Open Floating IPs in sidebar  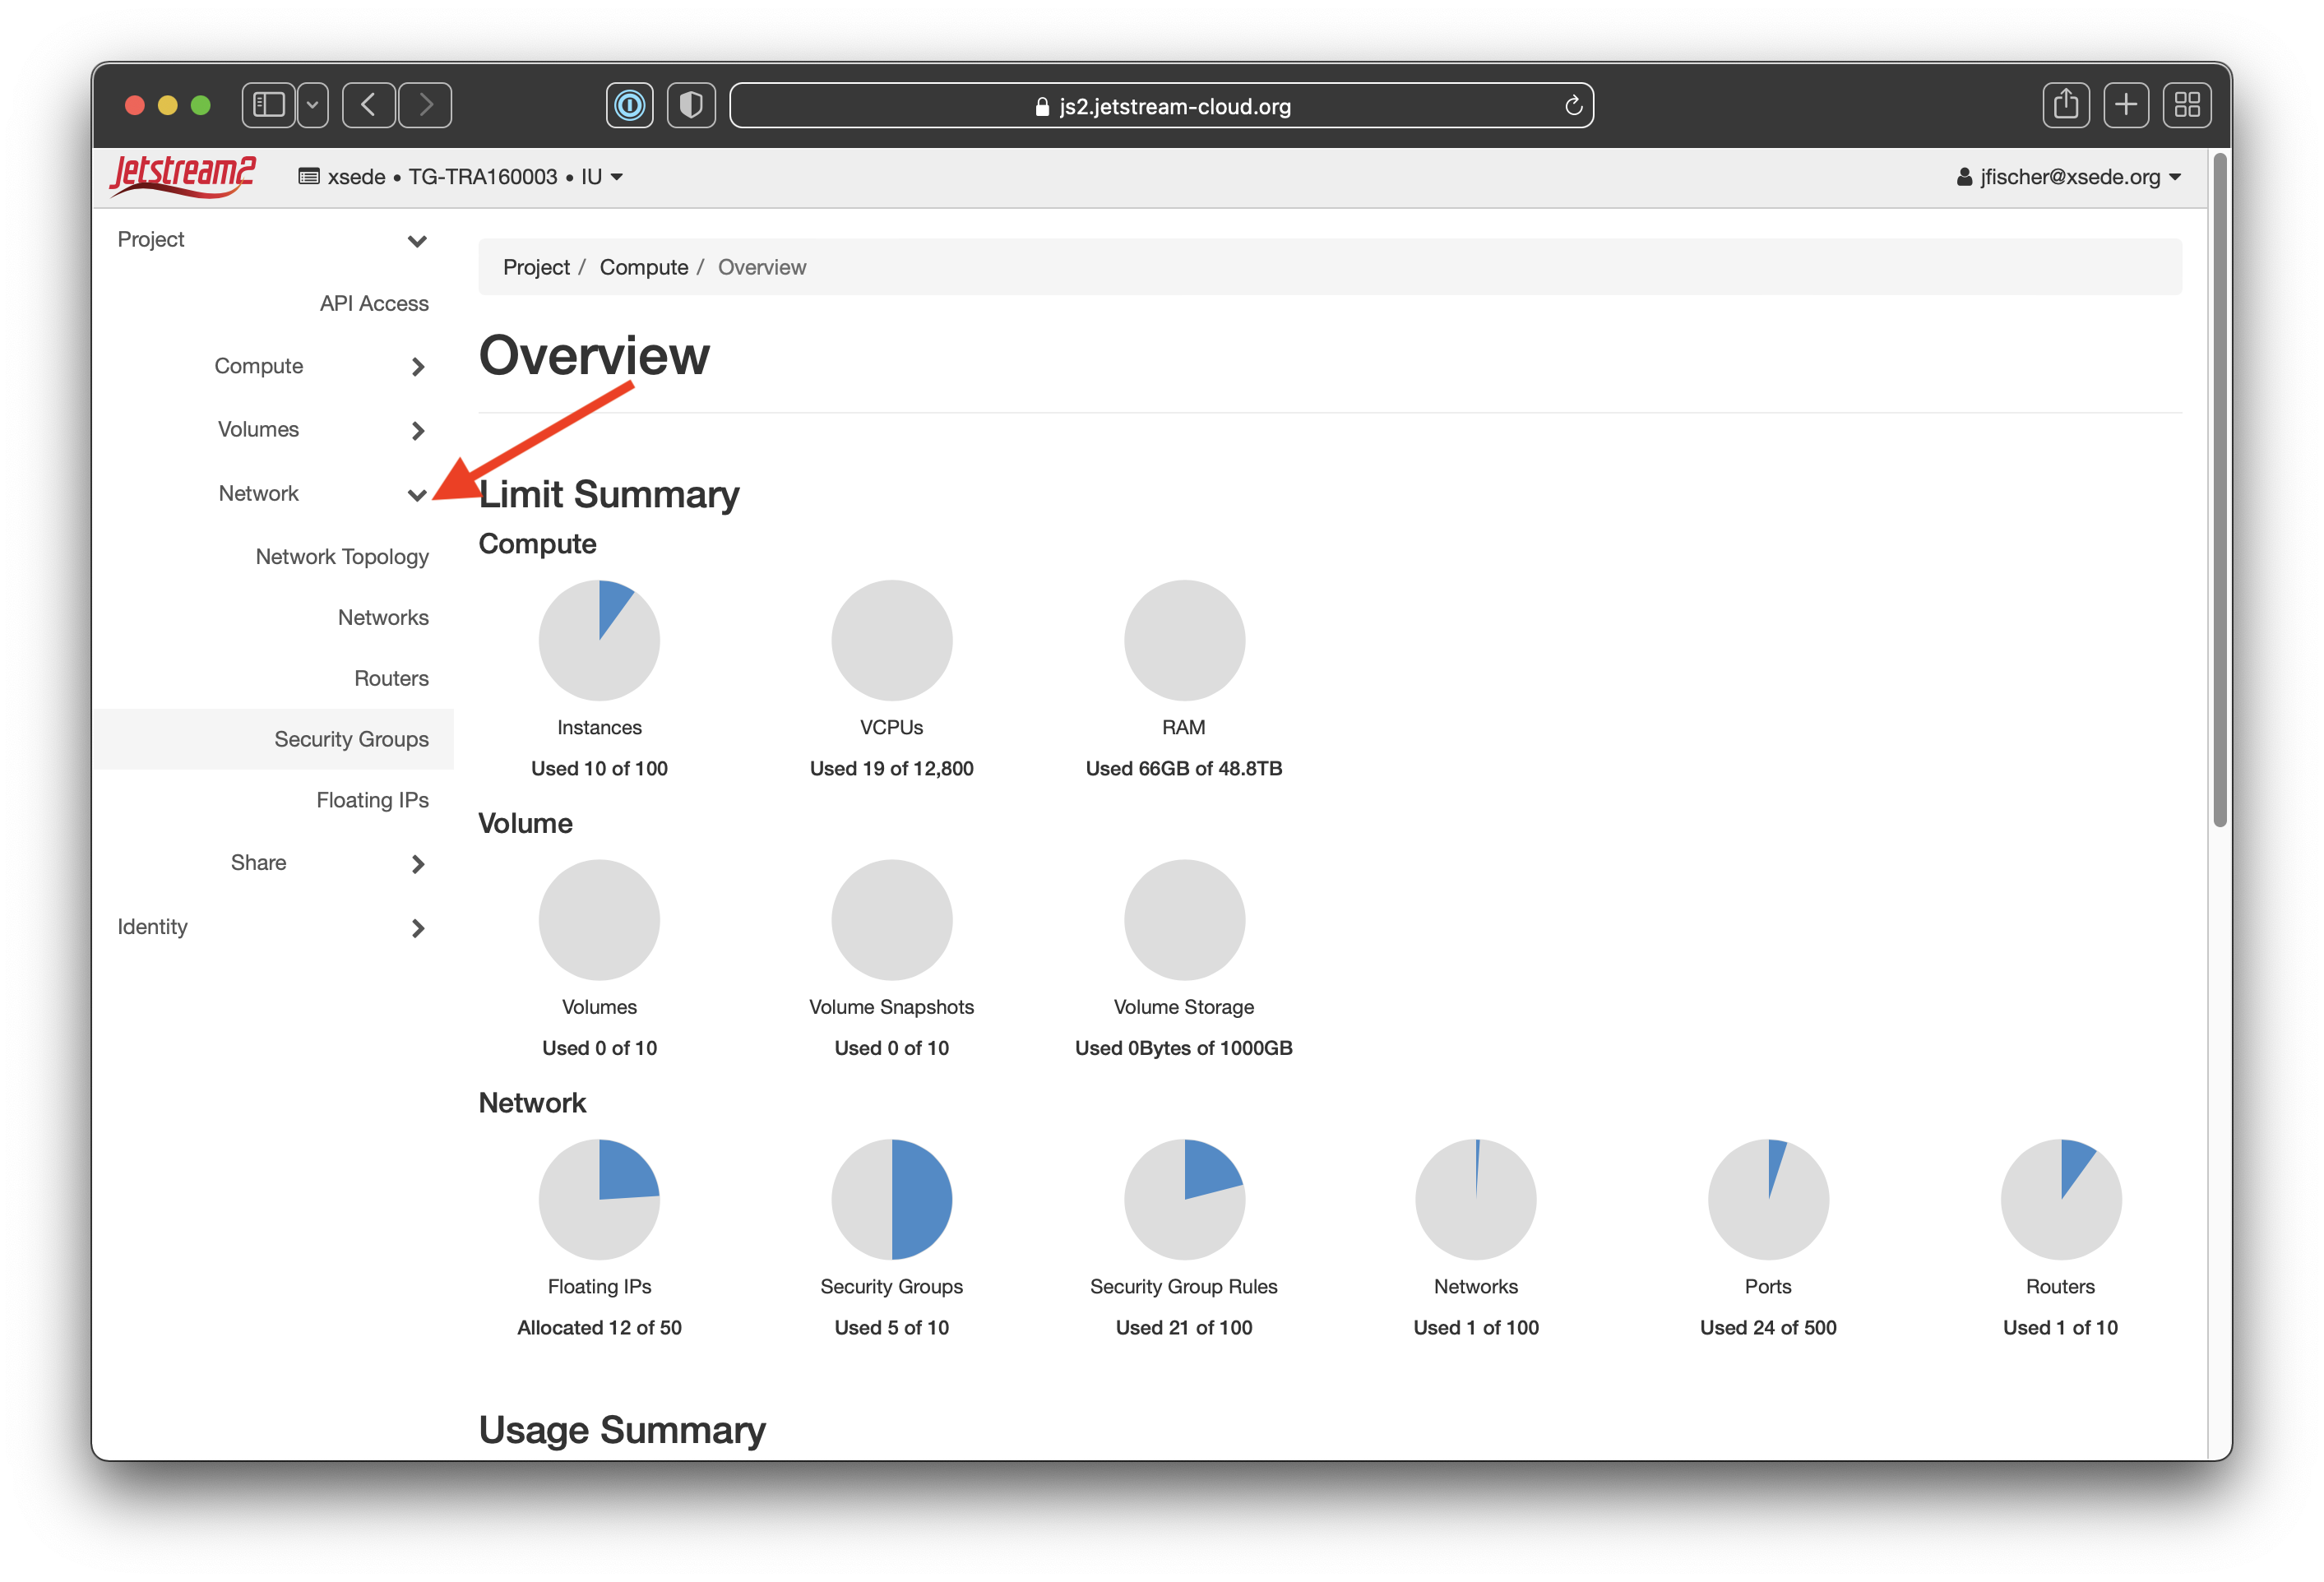[x=372, y=800]
